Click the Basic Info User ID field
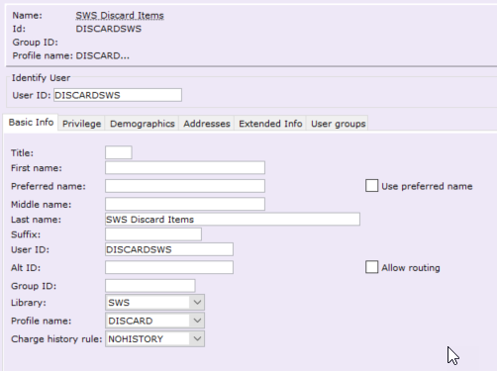Viewport: 497px width, 371px height. [x=169, y=249]
